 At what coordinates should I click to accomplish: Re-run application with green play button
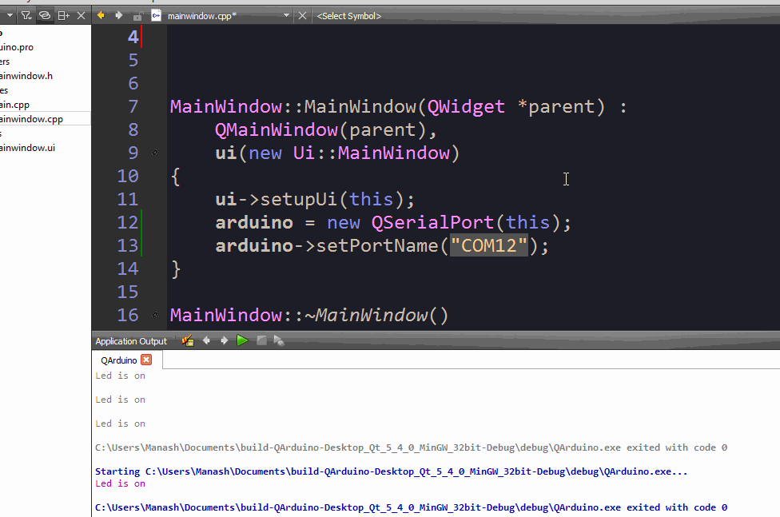(x=242, y=341)
